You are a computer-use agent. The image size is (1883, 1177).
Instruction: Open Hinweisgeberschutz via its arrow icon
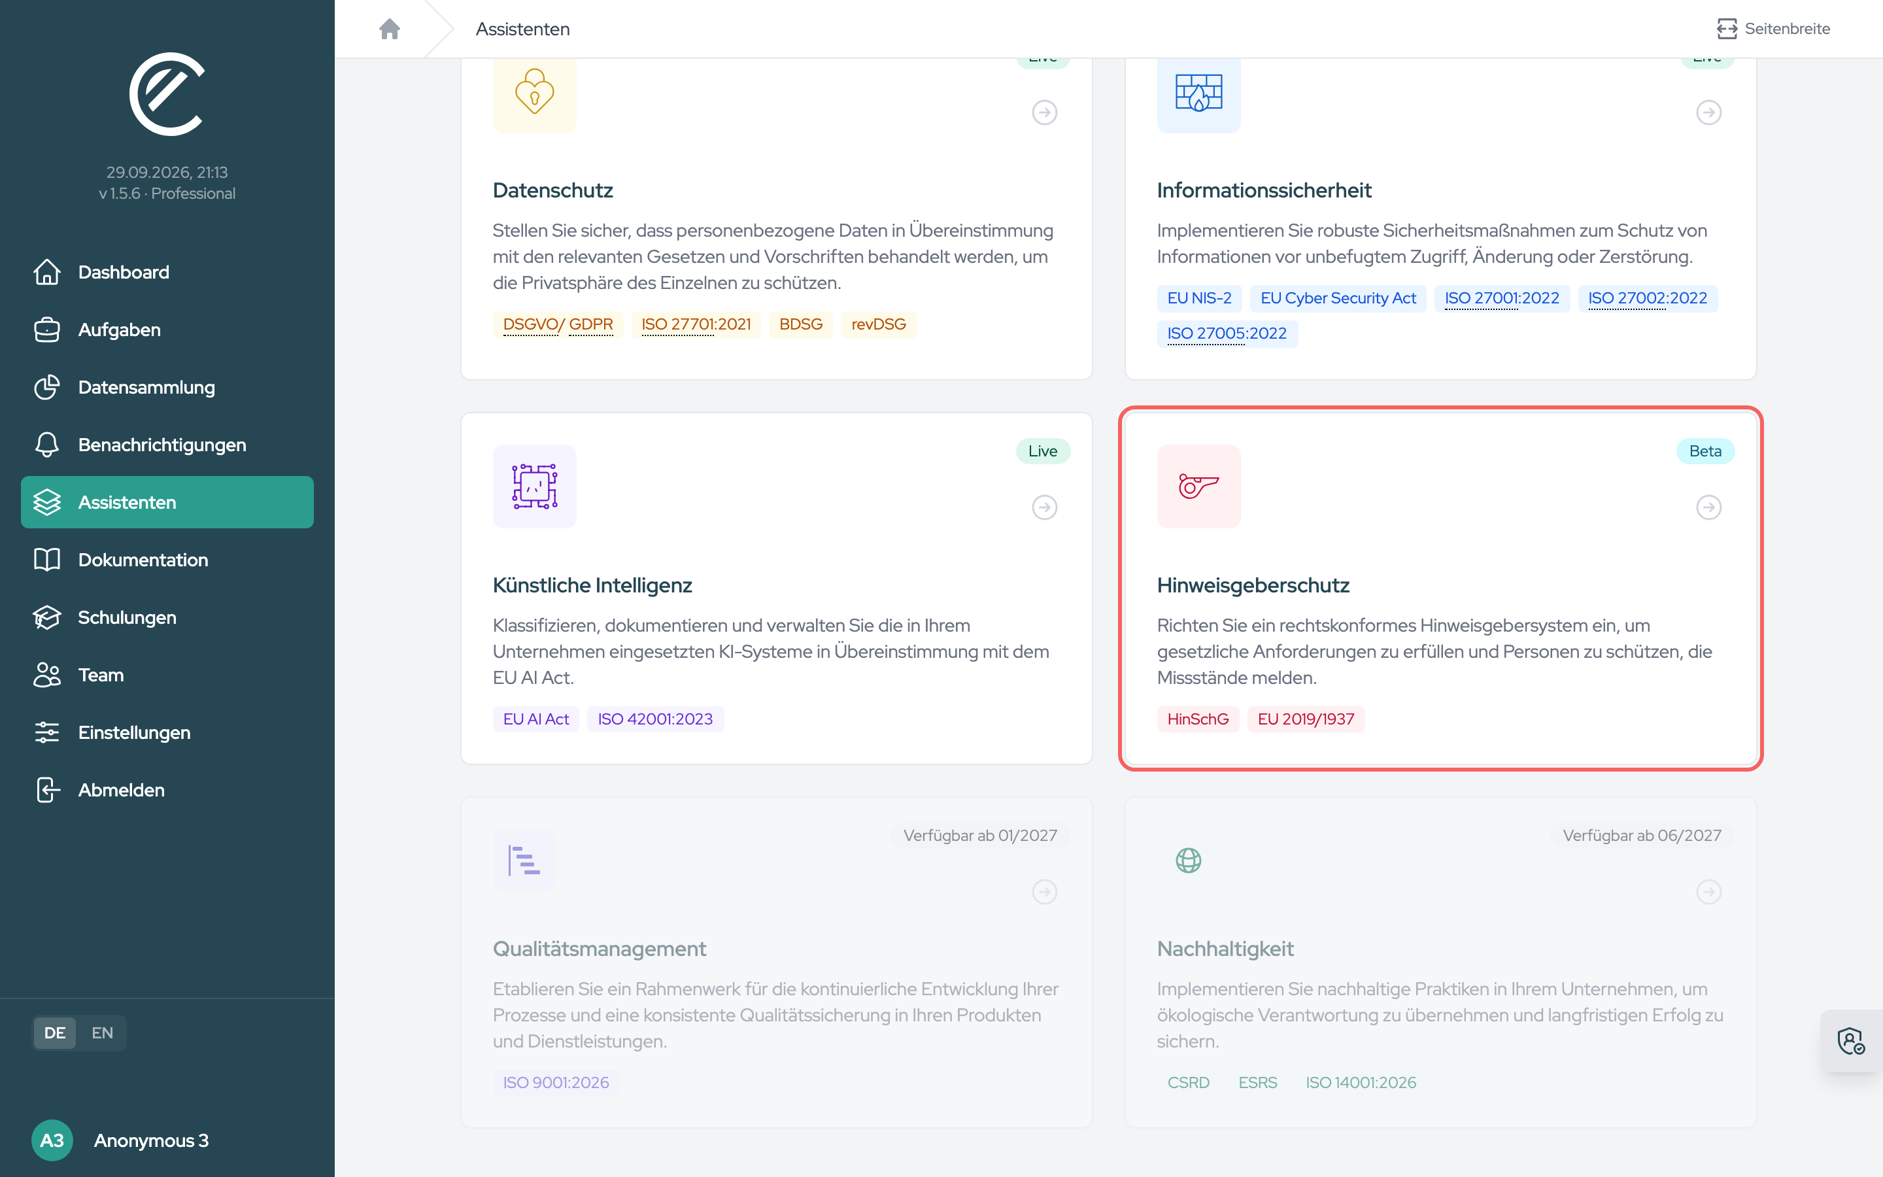click(1708, 507)
